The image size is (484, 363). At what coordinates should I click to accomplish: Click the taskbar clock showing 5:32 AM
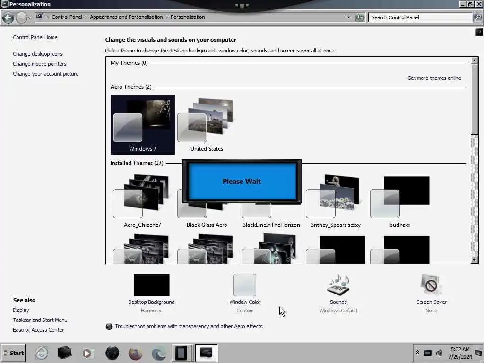pyautogui.click(x=460, y=353)
